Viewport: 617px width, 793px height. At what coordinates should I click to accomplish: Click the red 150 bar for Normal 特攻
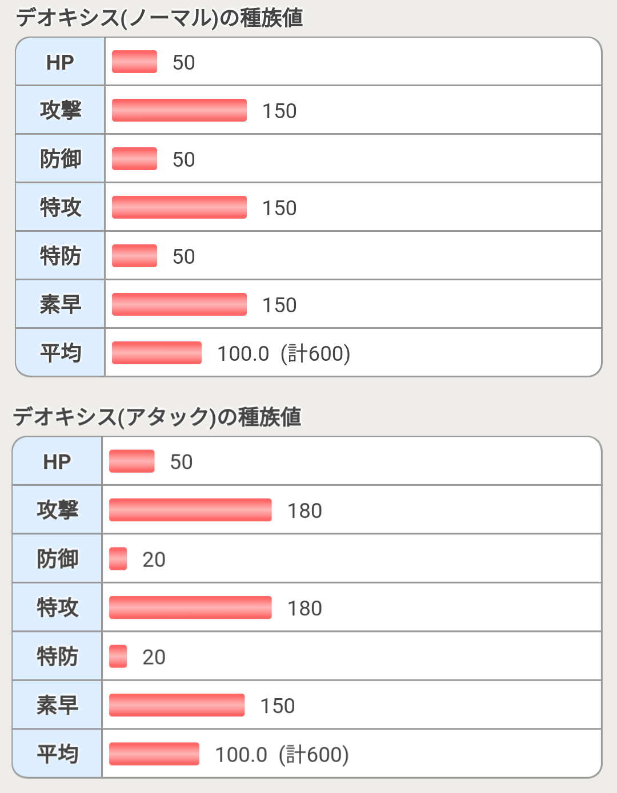point(179,207)
